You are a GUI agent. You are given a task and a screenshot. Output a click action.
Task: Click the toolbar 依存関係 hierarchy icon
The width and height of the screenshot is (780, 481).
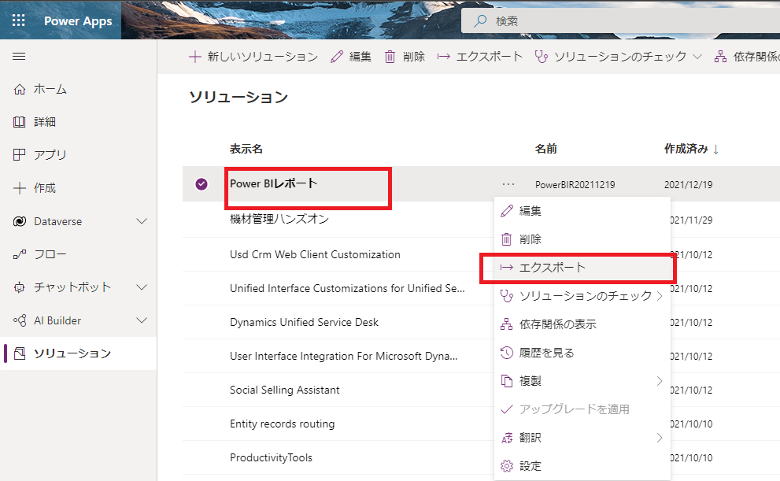pyautogui.click(x=720, y=57)
